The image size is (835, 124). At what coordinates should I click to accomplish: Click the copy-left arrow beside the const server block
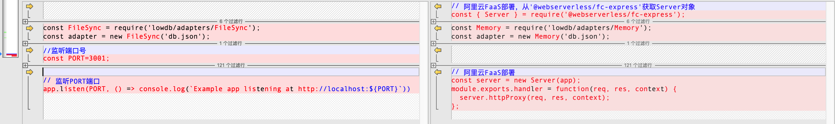point(438,72)
